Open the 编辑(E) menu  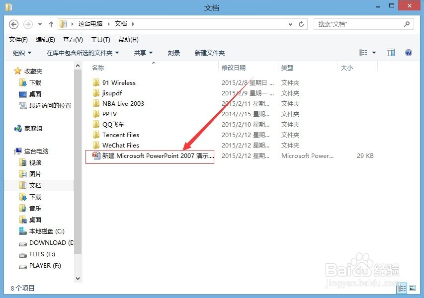45,40
